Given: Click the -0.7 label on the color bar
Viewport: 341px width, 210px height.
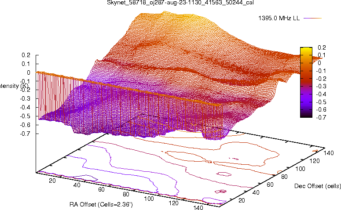Looking at the screenshot, I should point(321,117).
